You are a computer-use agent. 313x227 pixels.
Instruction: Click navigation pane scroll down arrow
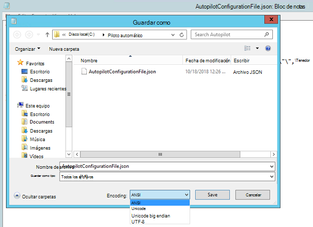(x=69, y=154)
